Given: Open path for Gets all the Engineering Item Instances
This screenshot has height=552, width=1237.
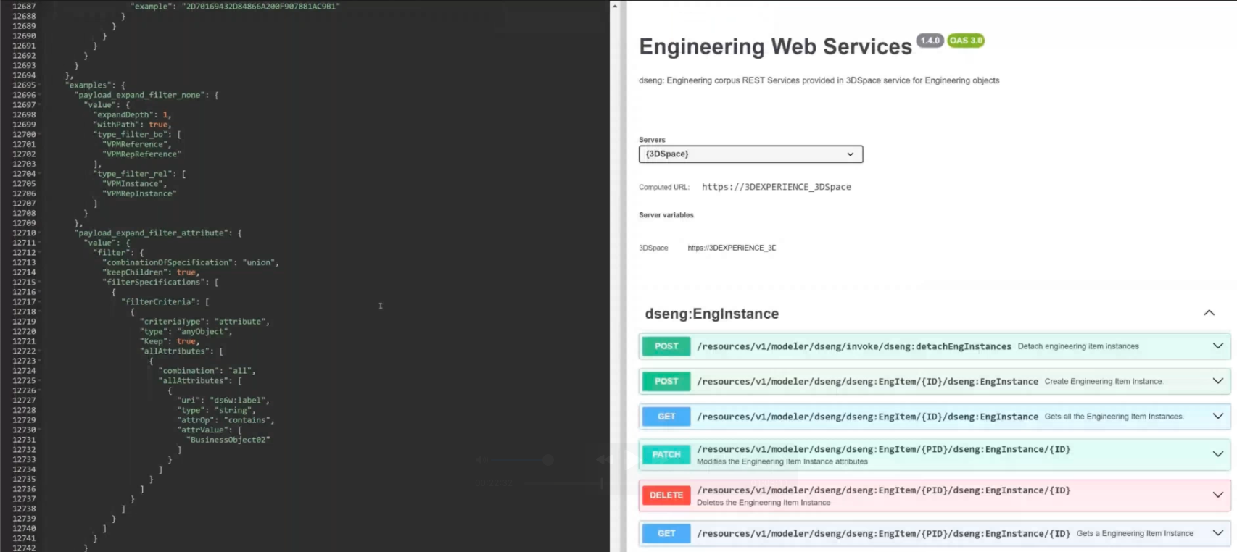Looking at the screenshot, I should coord(867,417).
